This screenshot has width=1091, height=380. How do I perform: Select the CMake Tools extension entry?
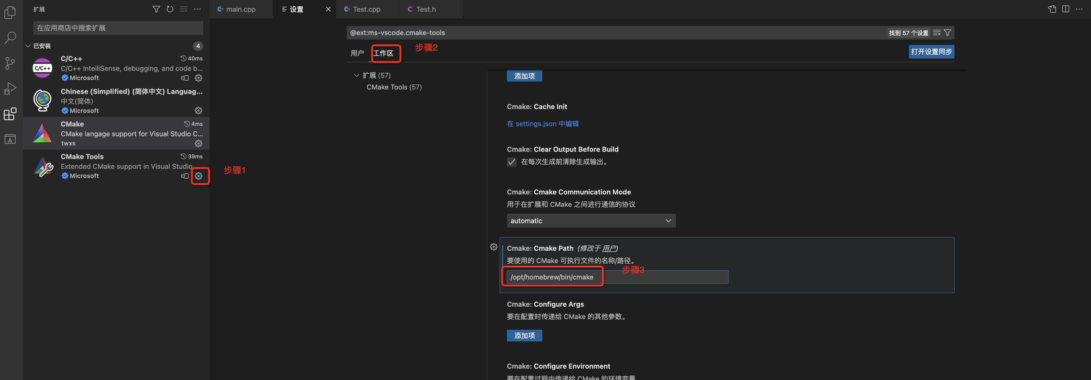point(116,166)
